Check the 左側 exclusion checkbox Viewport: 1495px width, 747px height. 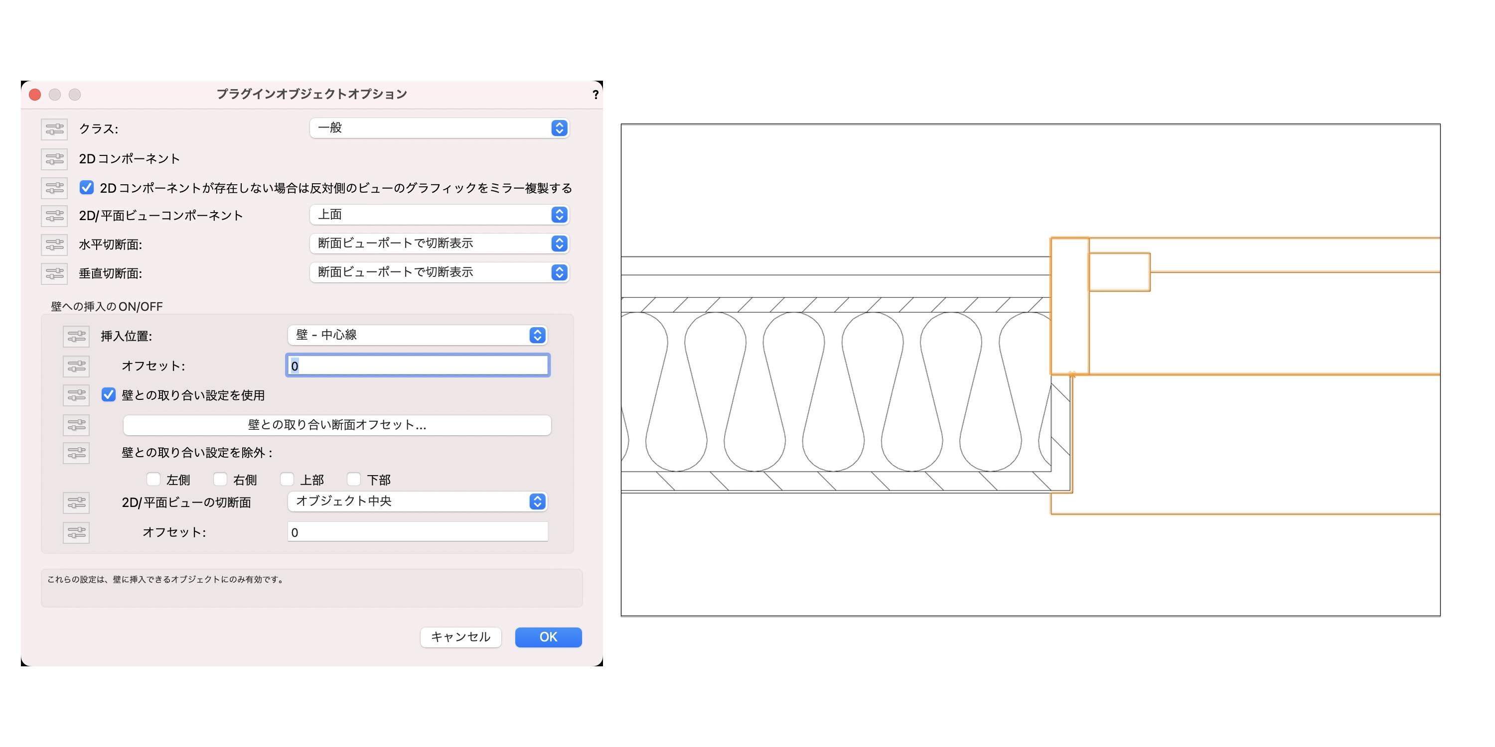click(x=153, y=479)
